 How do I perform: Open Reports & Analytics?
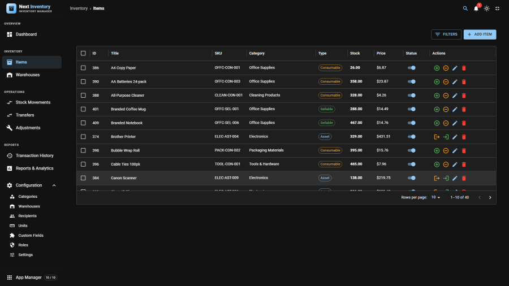pyautogui.click(x=32, y=168)
